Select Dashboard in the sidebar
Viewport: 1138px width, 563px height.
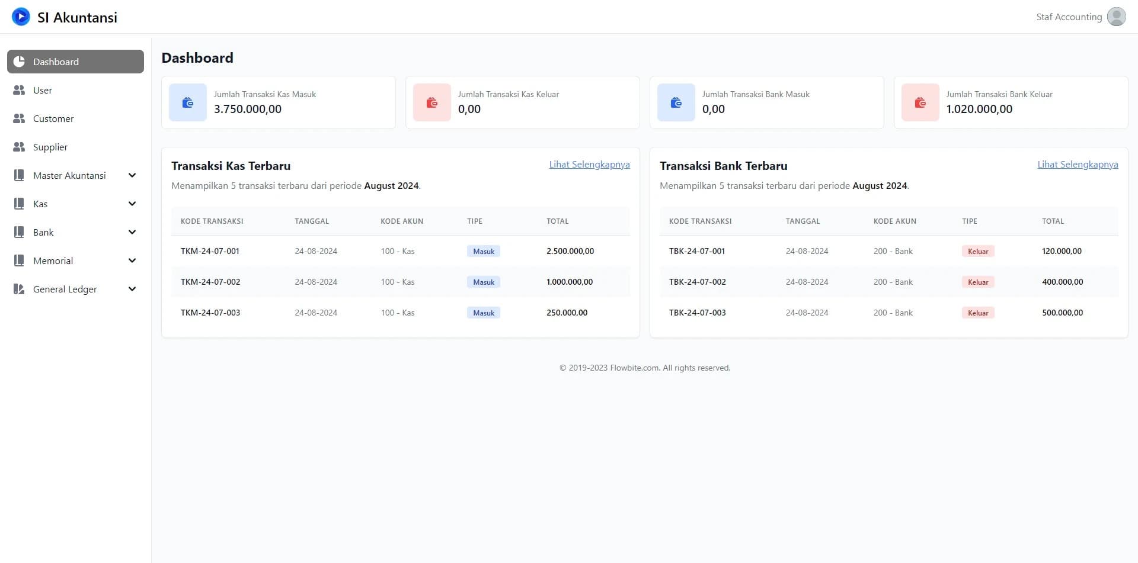75,62
